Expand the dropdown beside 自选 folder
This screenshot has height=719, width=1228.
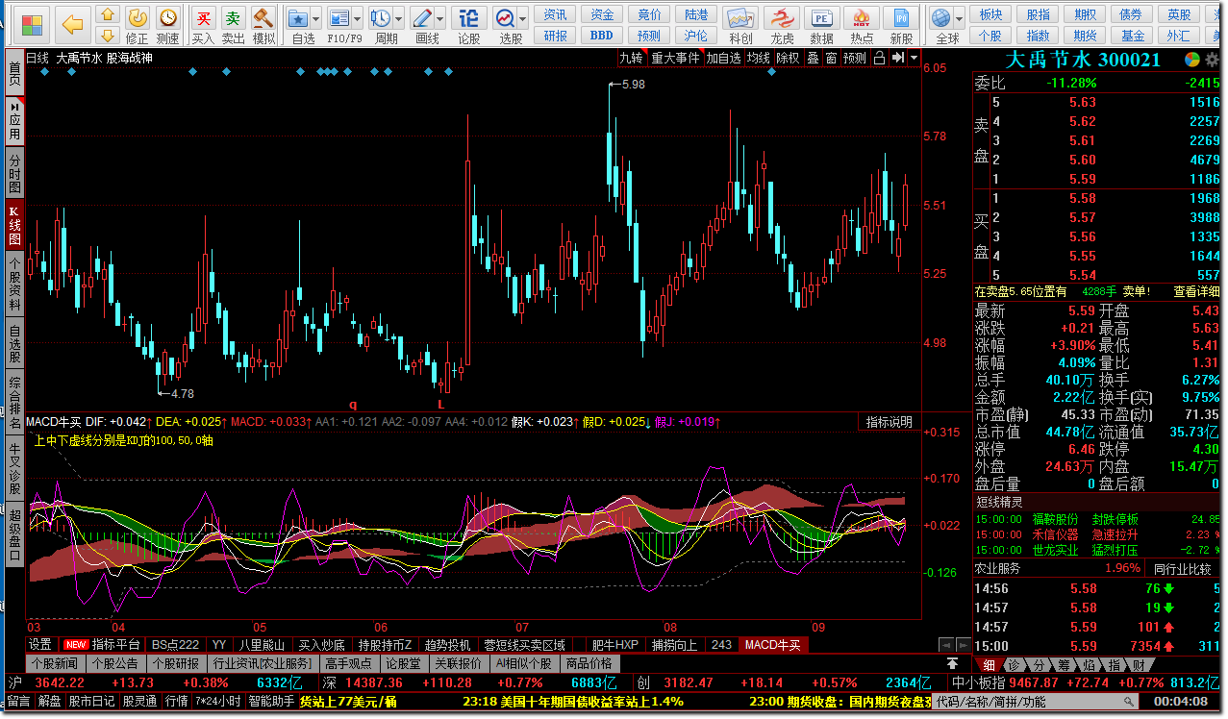[316, 18]
